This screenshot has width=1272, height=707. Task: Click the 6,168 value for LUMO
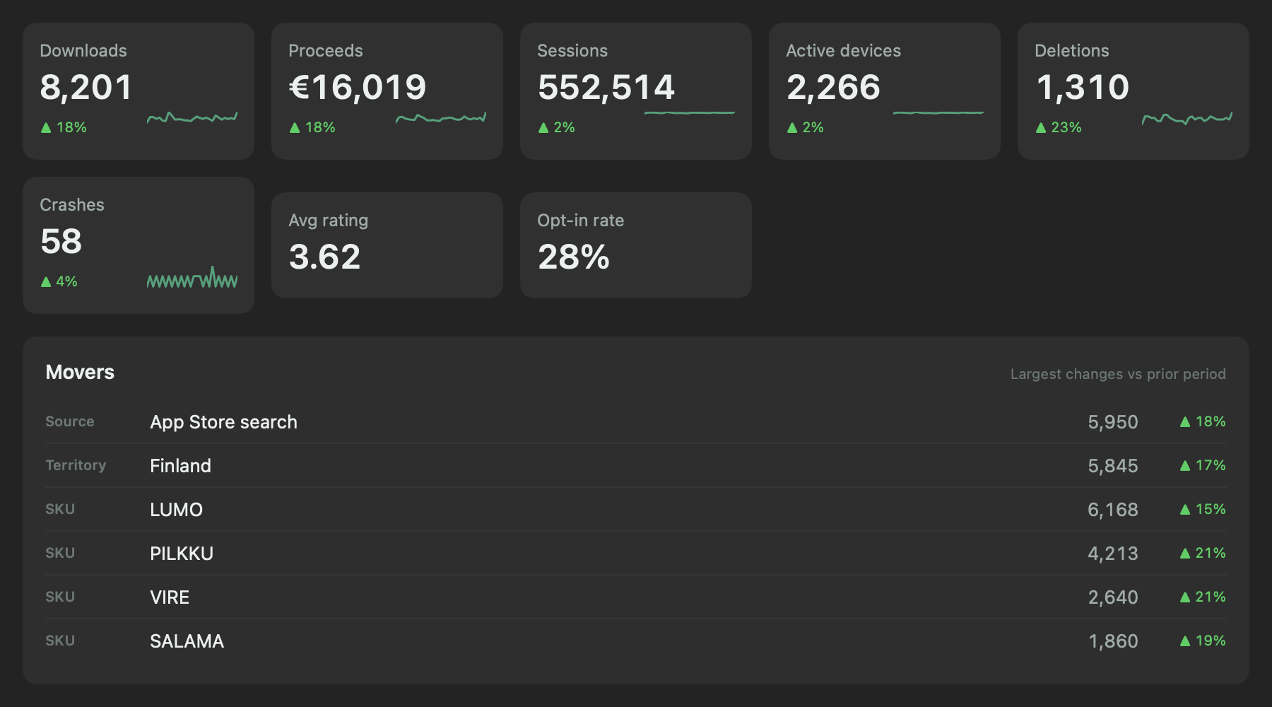click(x=1112, y=510)
